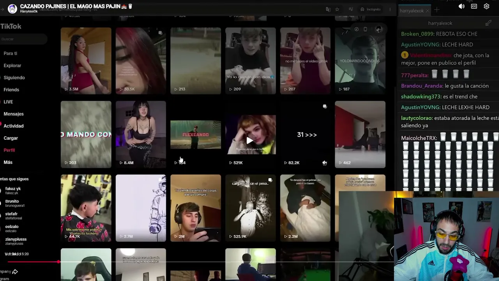The width and height of the screenshot is (499, 281).
Task: Open the headphones video with 2M views
Action: (x=196, y=208)
